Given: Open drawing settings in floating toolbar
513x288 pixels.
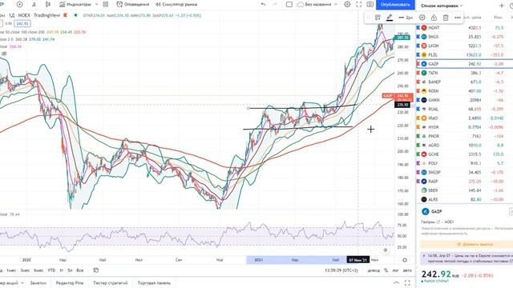Looking at the screenshot, I should tap(422, 18).
